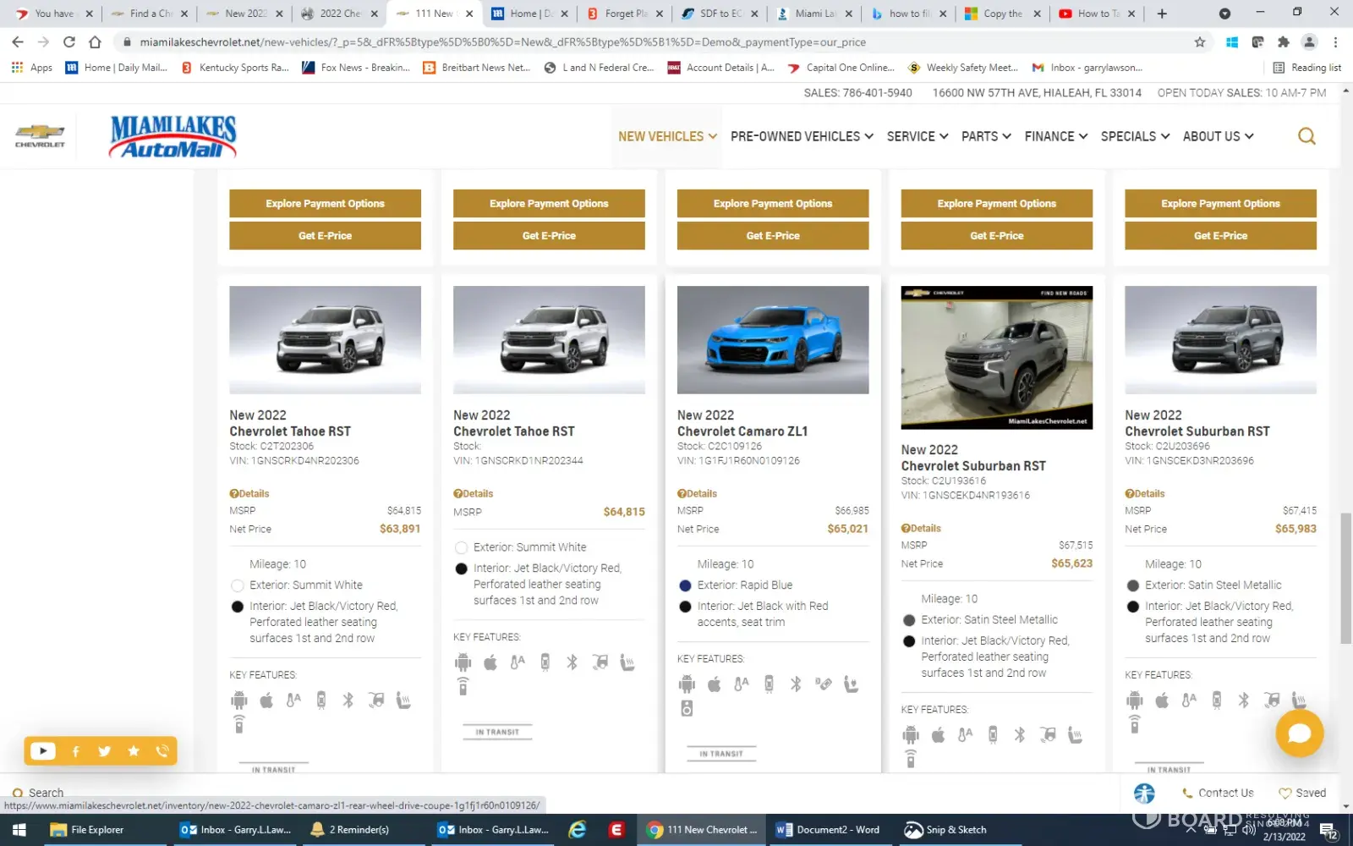Click the site search magnifier icon

point(1306,136)
